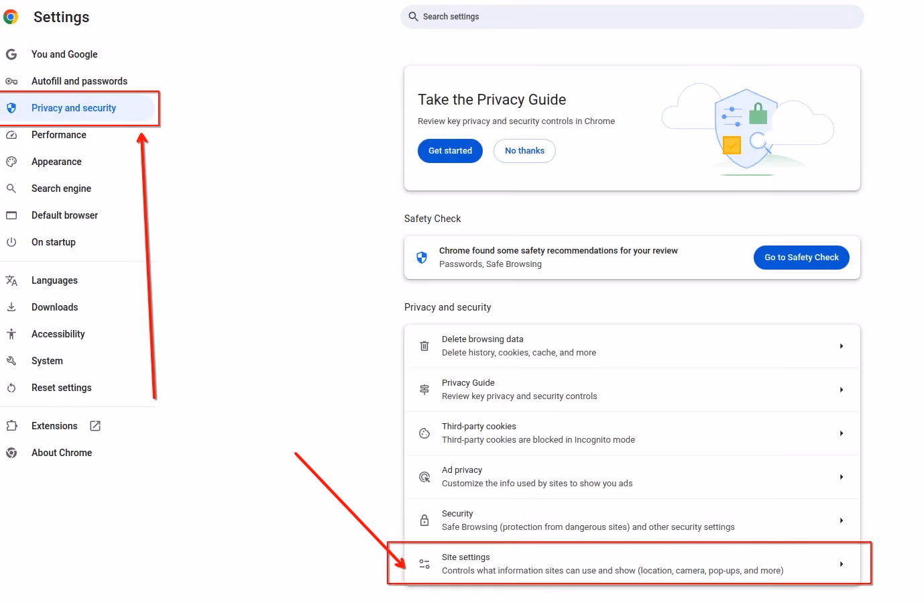
Task: Open the About Chrome page
Action: [x=62, y=453]
